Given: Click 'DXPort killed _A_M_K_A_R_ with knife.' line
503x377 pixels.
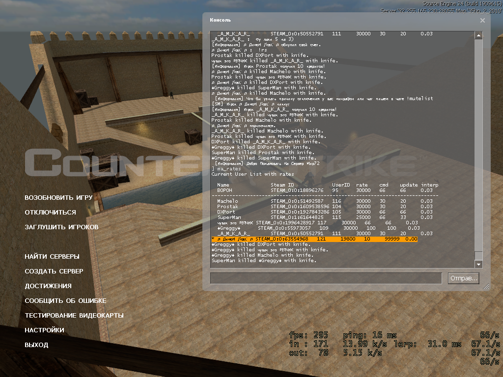Looking at the screenshot, I should (266, 141).
